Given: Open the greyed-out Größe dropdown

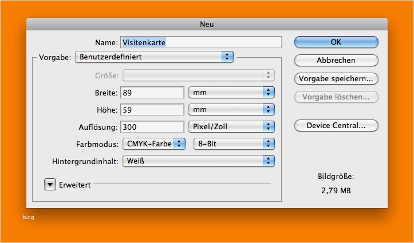Looking at the screenshot, I should pos(199,75).
